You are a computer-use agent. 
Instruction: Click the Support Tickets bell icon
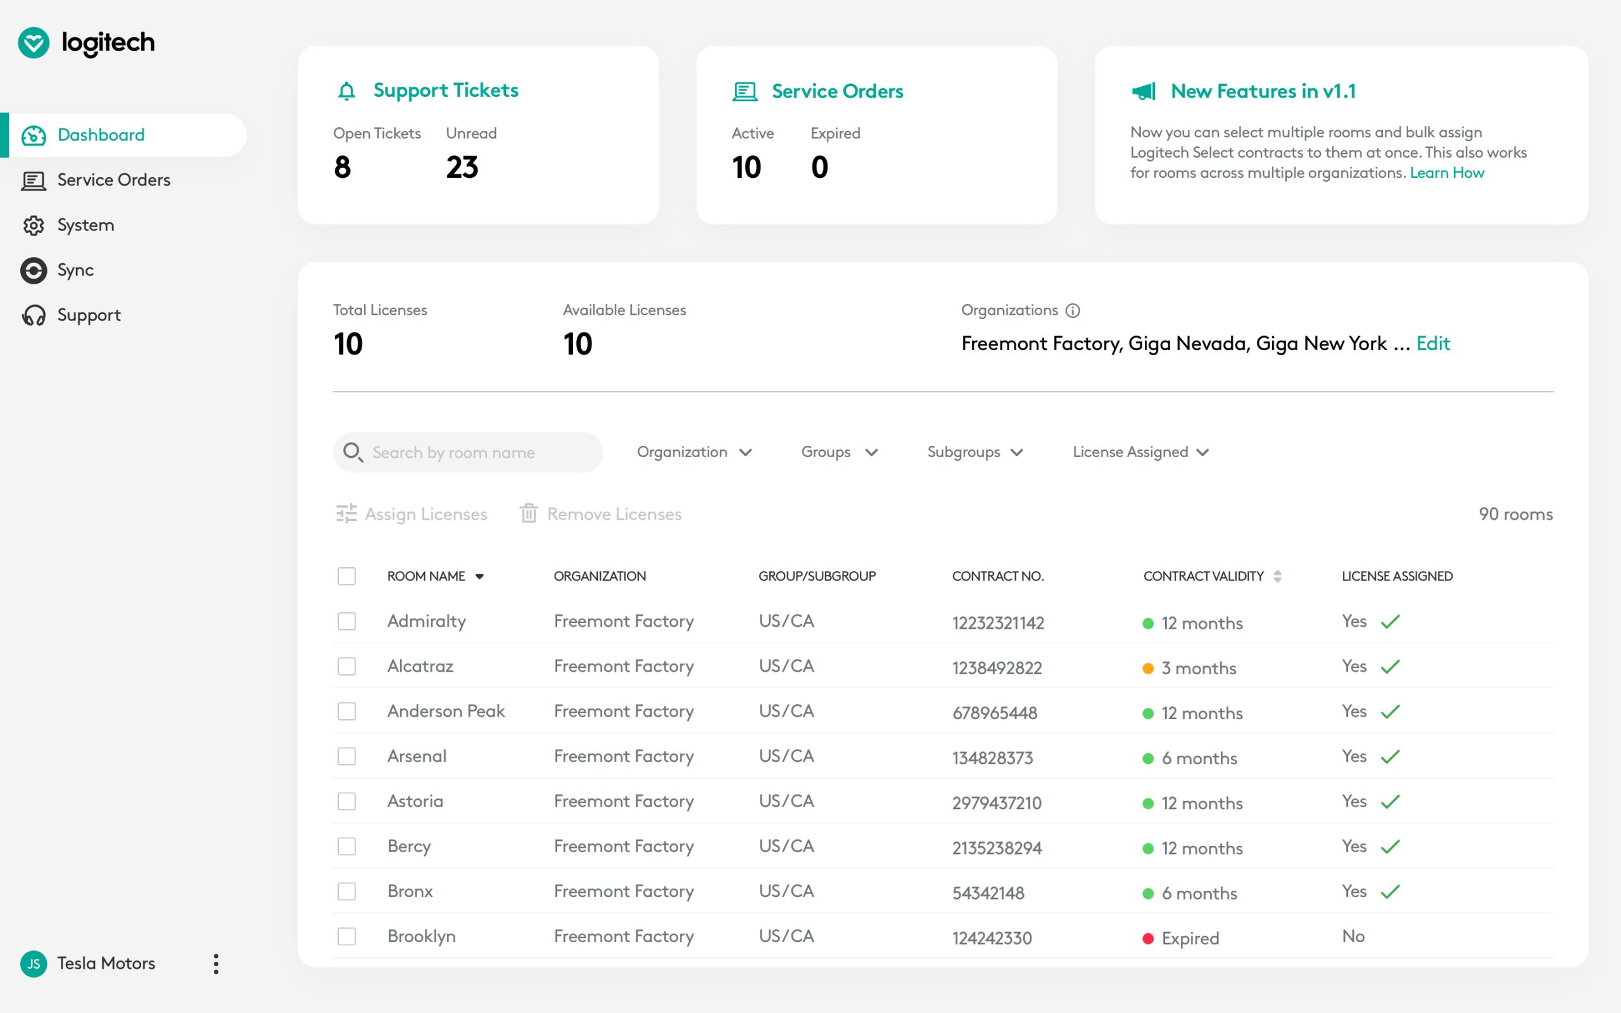tap(346, 91)
